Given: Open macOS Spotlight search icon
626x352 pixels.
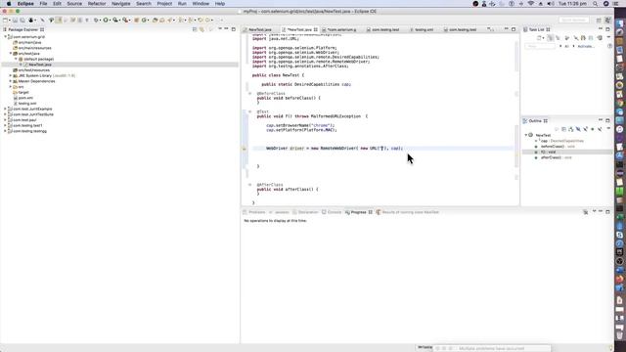Looking at the screenshot, I should pos(596,4).
